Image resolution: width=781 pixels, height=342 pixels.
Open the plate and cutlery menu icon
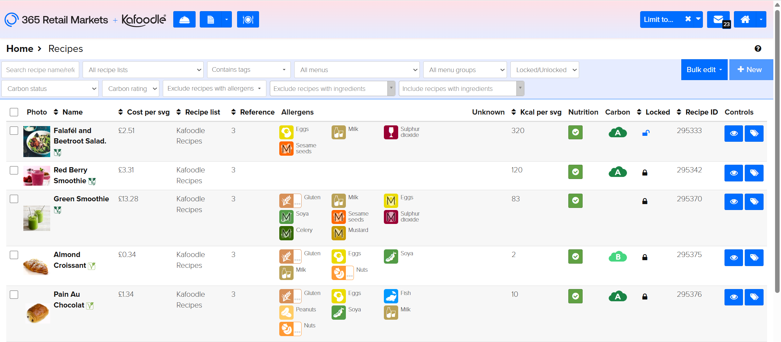(x=248, y=20)
